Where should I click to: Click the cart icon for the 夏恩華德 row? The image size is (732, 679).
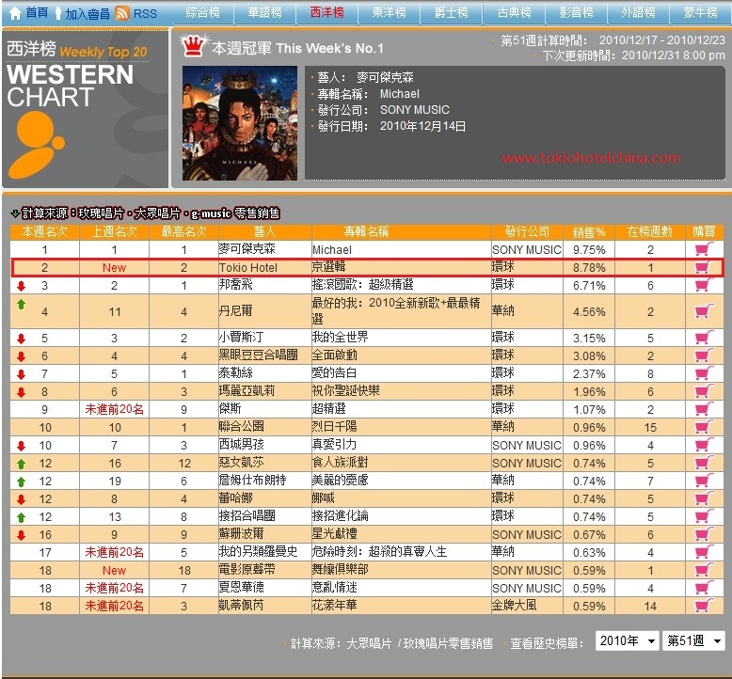(x=704, y=588)
